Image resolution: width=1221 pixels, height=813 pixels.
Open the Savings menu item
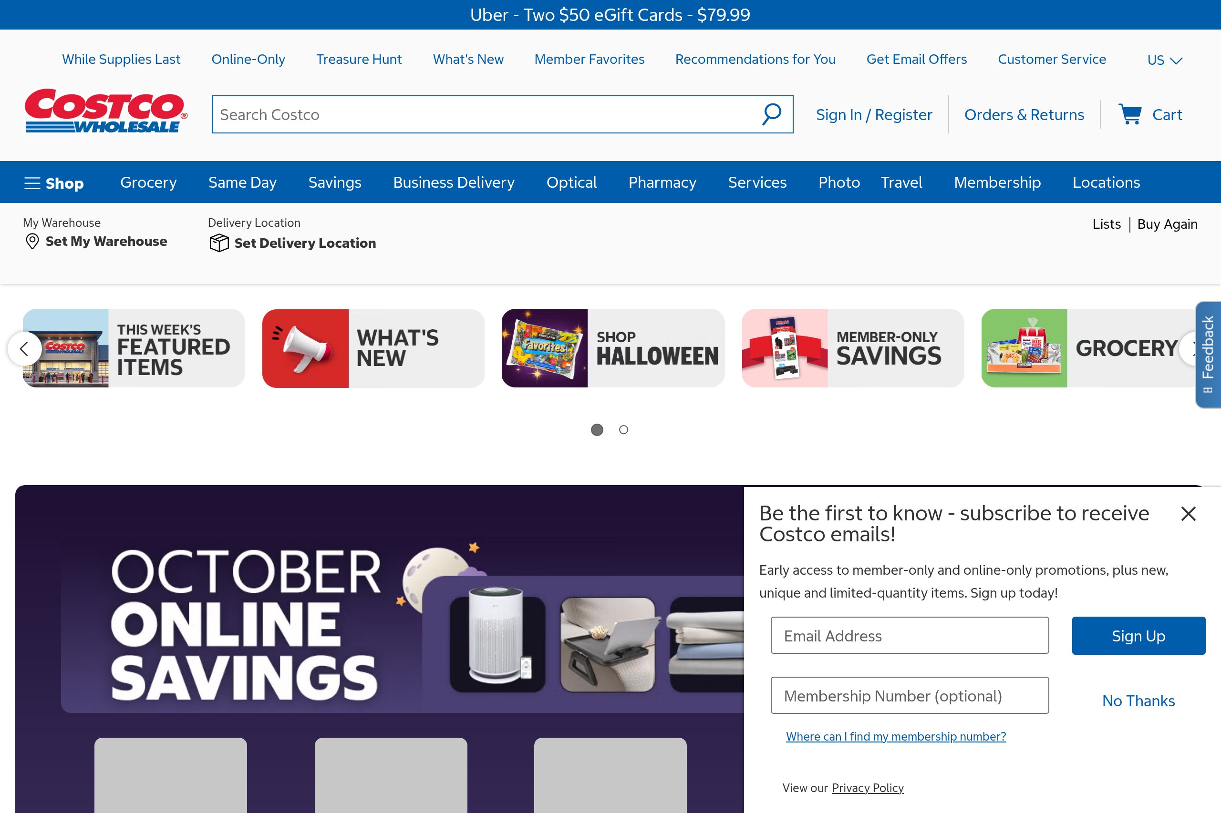(x=335, y=183)
